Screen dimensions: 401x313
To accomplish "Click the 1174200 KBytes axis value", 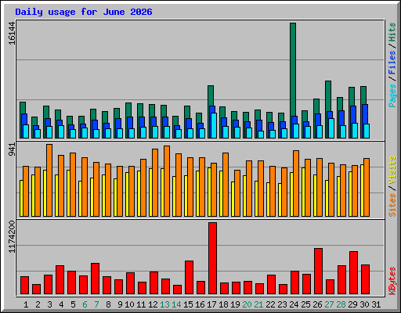I will 12,237.
